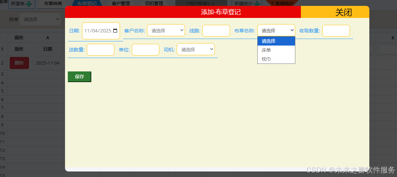The width and height of the screenshot is (397, 177).
Task: Choose 床单 from the dropdown list
Action: pos(276,50)
